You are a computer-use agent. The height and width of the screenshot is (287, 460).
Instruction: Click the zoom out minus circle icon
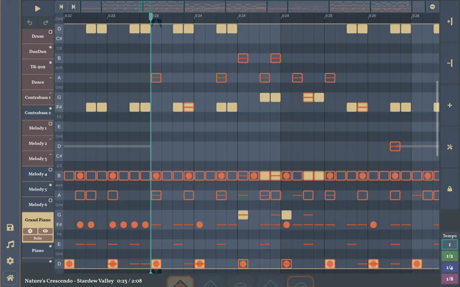click(432, 7)
